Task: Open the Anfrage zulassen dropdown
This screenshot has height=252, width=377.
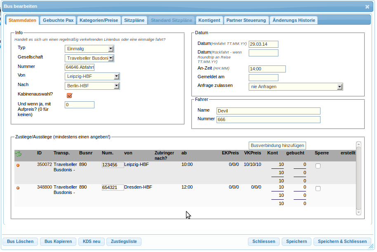Action: tap(296, 87)
